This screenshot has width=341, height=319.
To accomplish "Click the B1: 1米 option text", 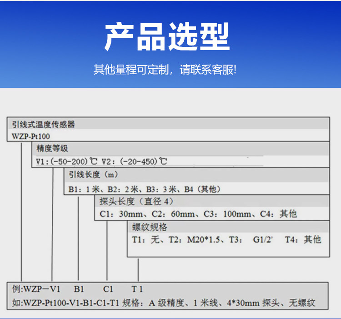I will 84,189.
